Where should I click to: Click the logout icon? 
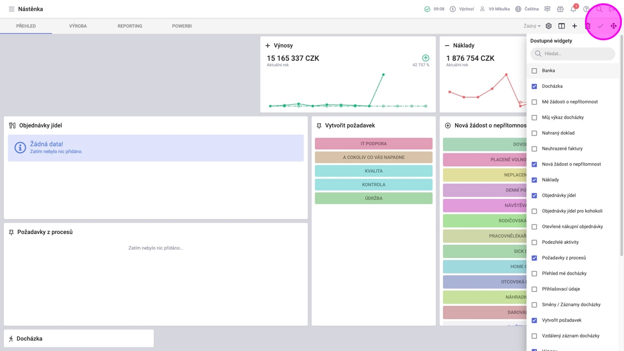[x=612, y=9]
